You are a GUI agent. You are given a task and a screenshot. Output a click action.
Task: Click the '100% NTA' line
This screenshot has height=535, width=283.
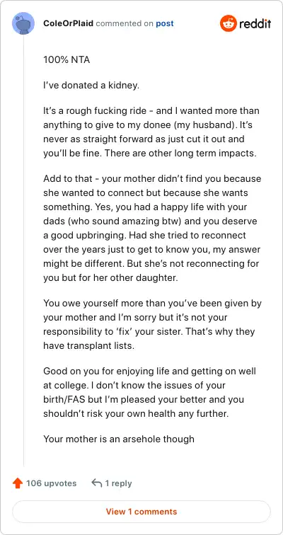pos(67,59)
